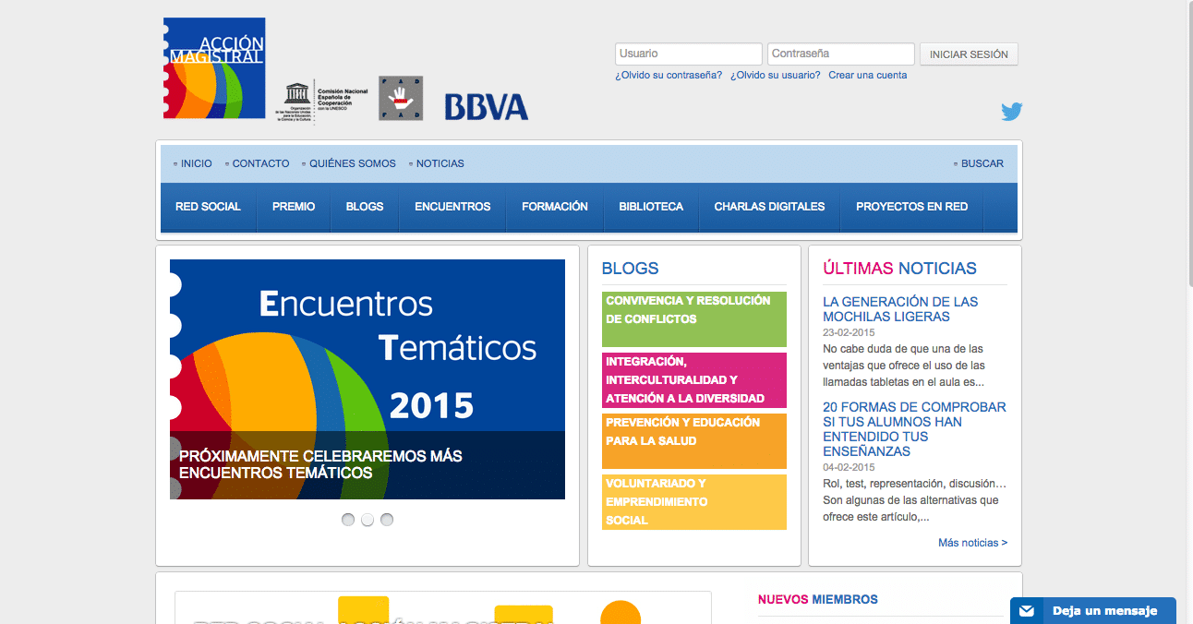Open QUIÉNES SOMOS menu item

[353, 163]
